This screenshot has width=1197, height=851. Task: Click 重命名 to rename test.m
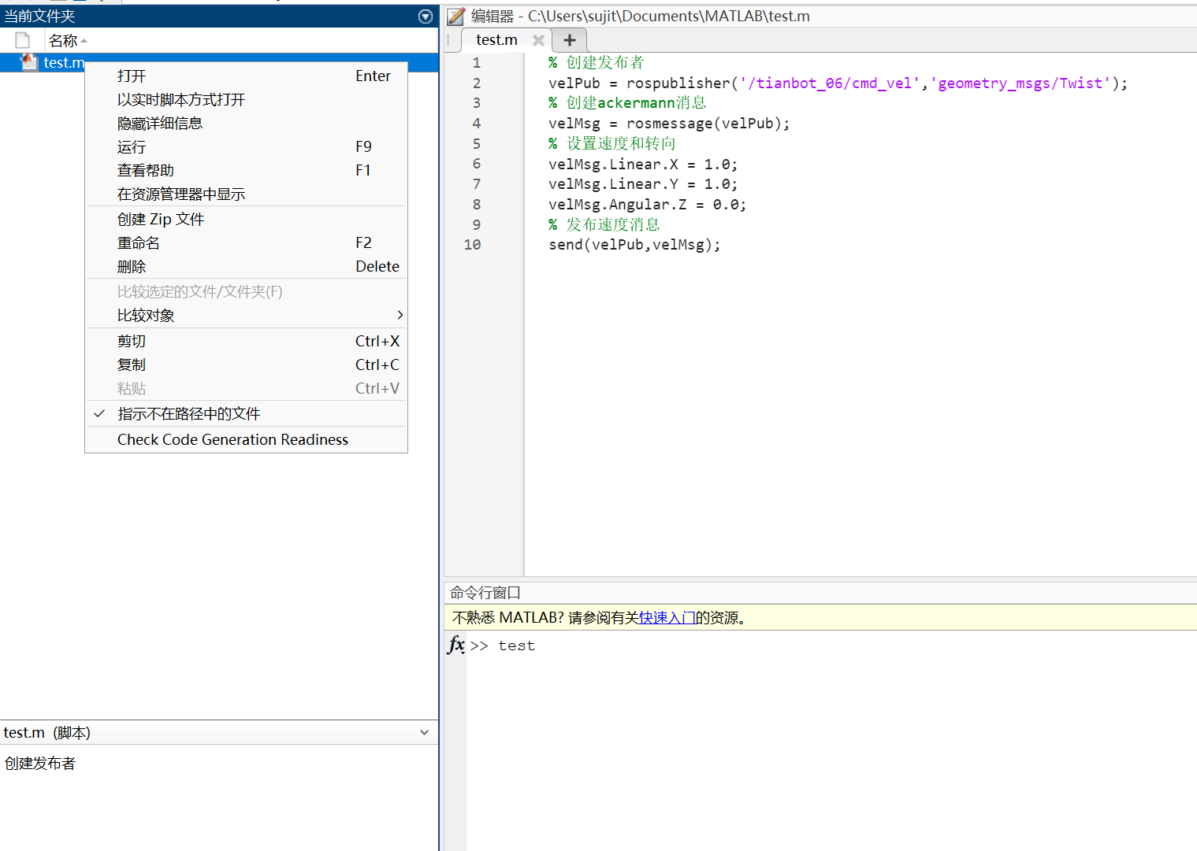click(246, 242)
